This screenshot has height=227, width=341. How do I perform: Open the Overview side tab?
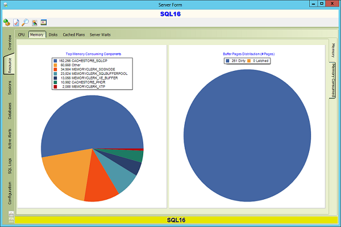click(x=10, y=45)
